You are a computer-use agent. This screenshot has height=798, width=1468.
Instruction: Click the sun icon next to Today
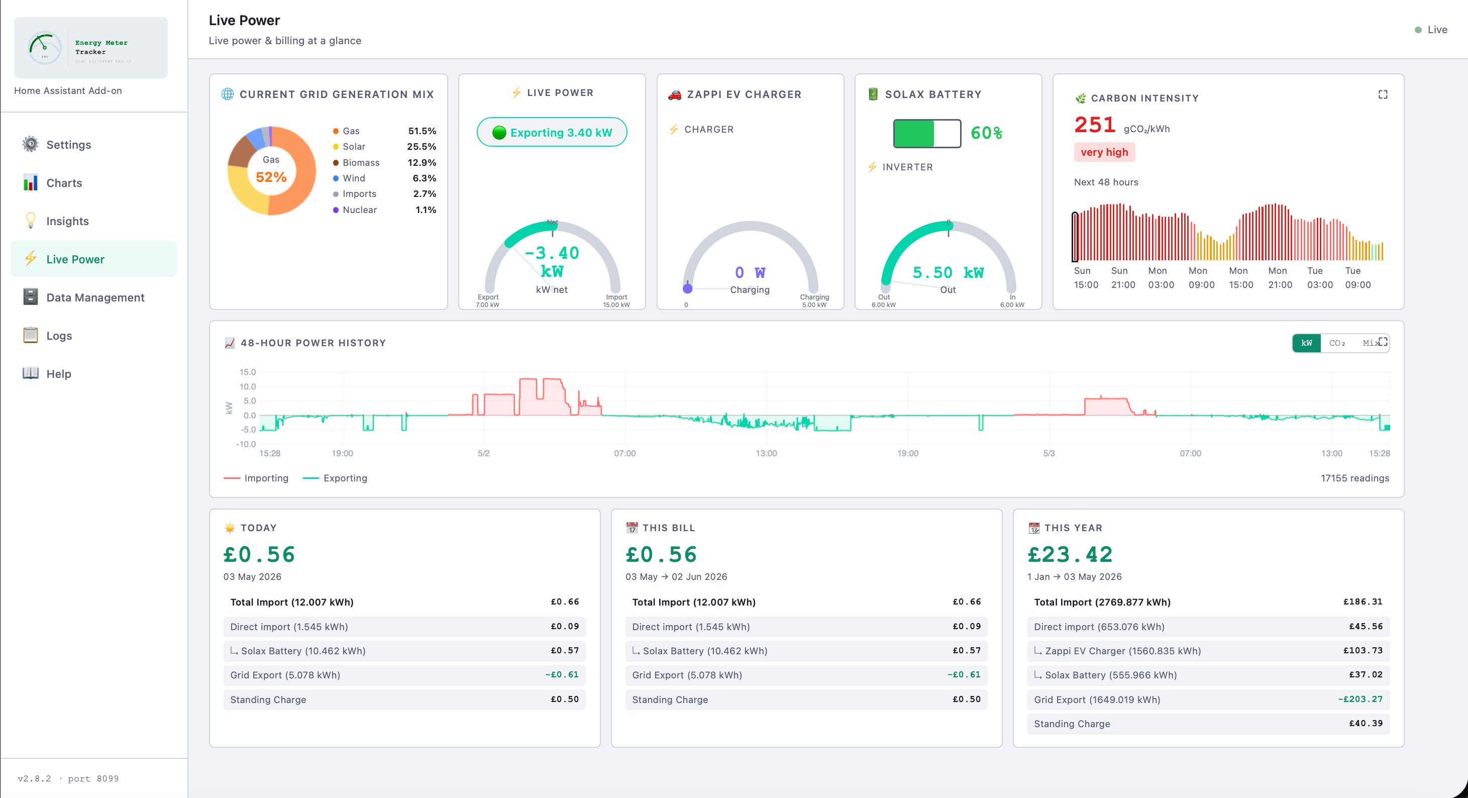[230, 528]
